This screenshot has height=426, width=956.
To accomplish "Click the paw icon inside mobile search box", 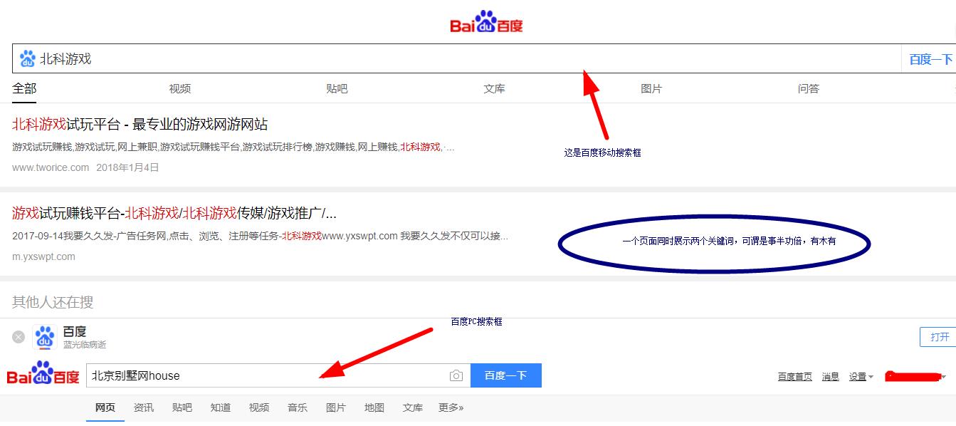I will coord(27,58).
